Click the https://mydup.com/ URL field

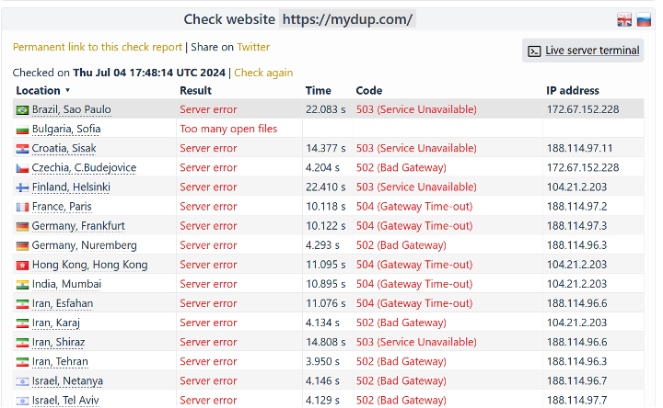coord(347,19)
